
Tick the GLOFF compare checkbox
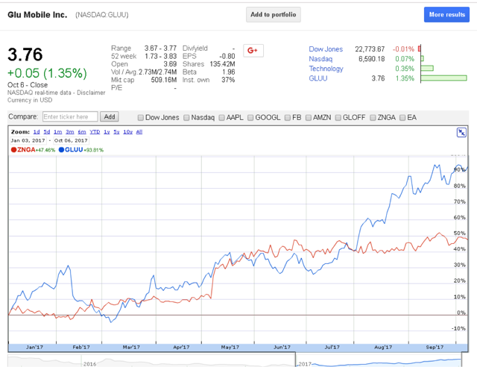(x=338, y=118)
